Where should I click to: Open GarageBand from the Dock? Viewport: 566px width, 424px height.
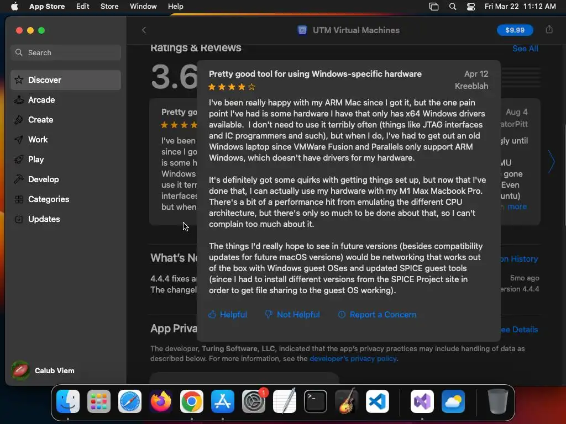[347, 401]
